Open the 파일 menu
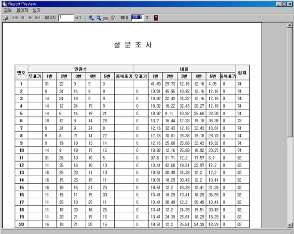This screenshot has width=294, height=234. [x=8, y=10]
